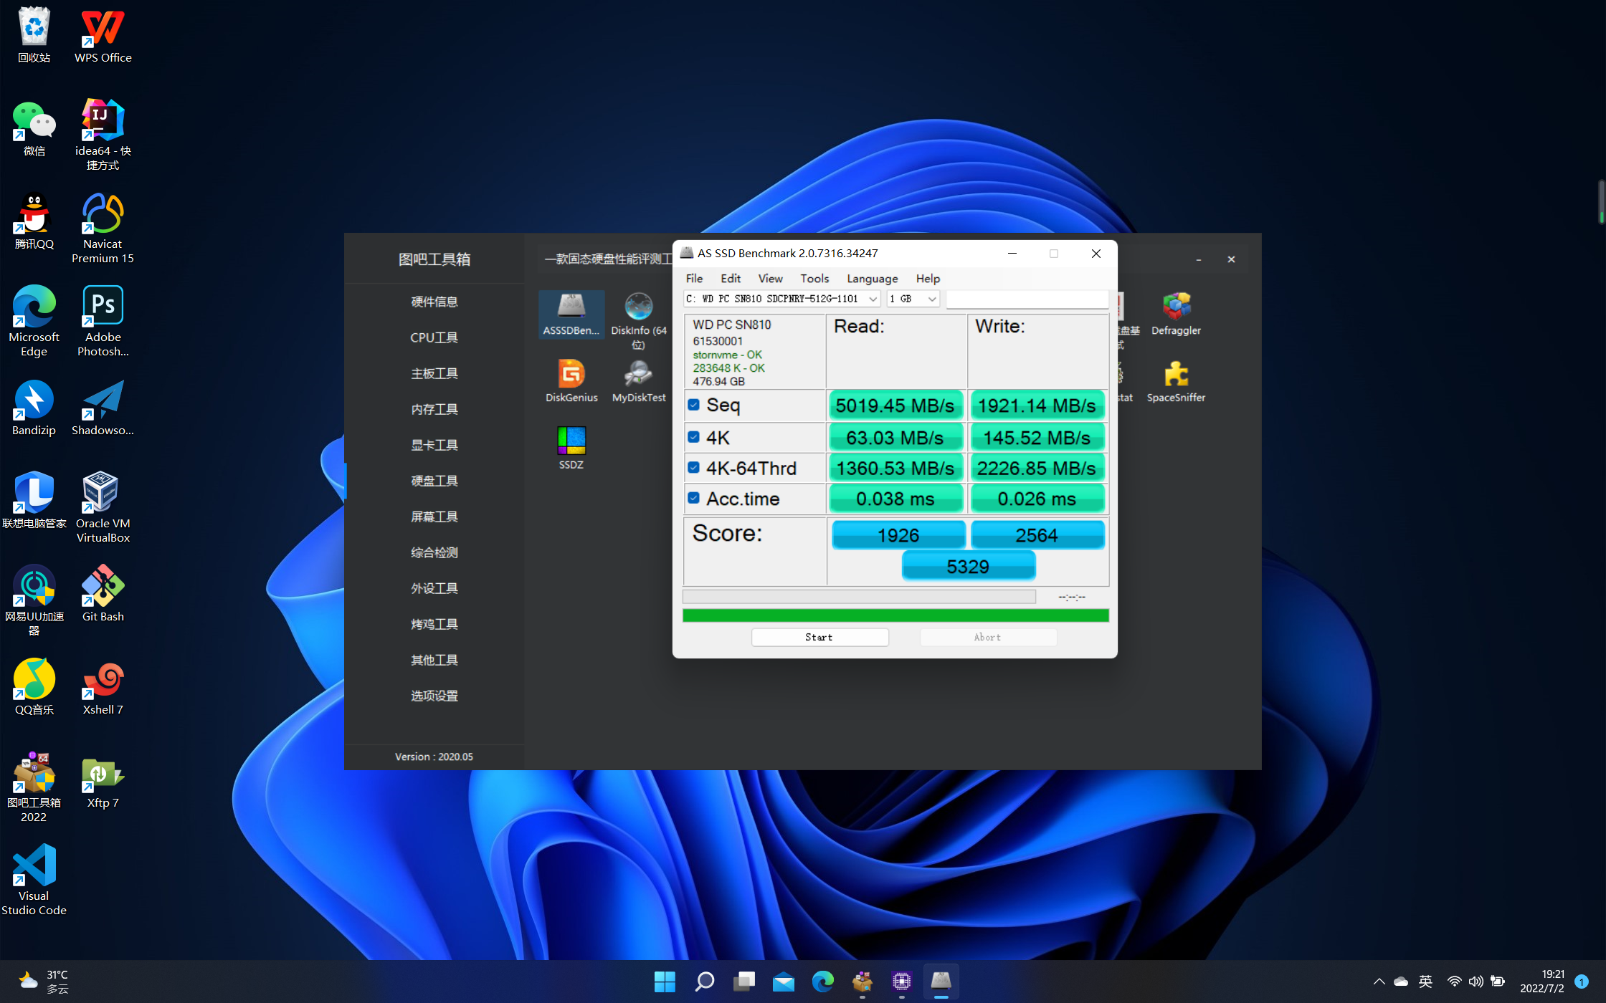Click the total score 5329 box
The image size is (1606, 1003).
(x=968, y=566)
